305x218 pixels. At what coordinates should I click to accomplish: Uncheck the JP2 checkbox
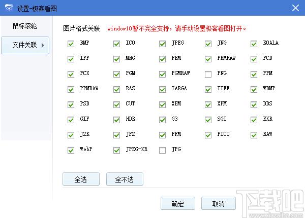pos(116,135)
